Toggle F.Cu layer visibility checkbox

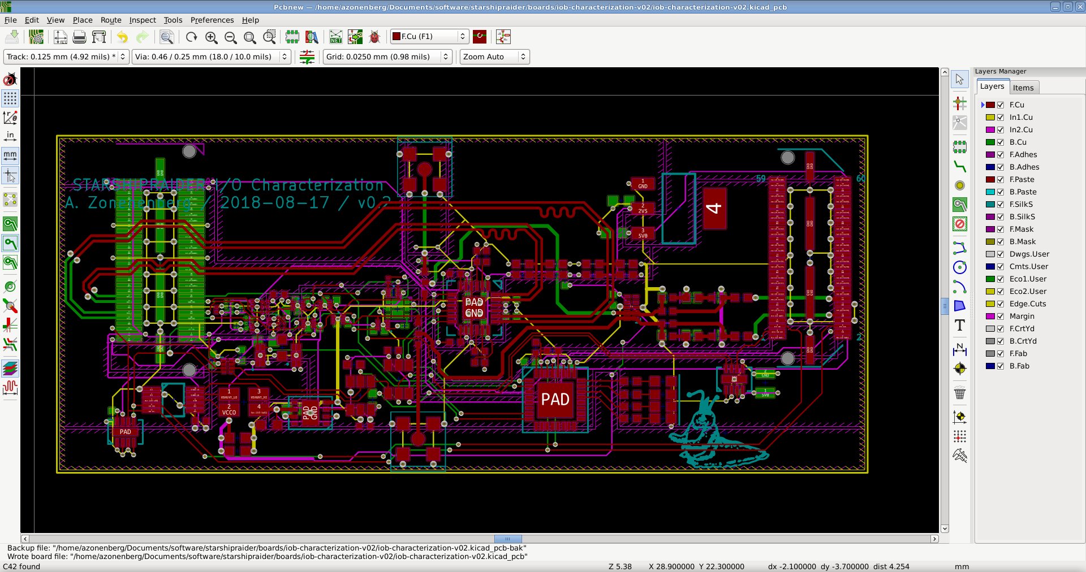click(x=1001, y=105)
